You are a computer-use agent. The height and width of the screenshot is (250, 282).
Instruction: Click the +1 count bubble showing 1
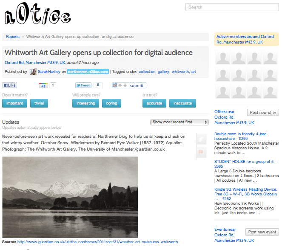coord(53,85)
